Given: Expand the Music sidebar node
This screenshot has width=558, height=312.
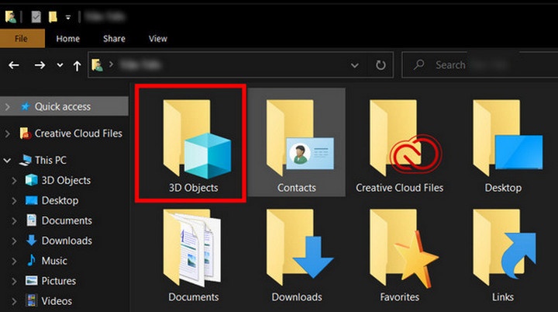Looking at the screenshot, I should pos(14,261).
